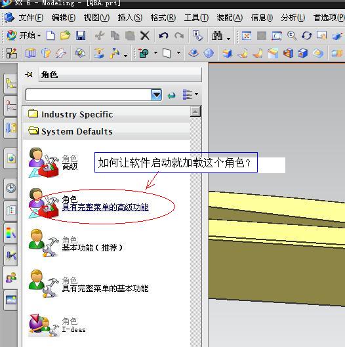Click the Pan view hand icon

pyautogui.click(x=321, y=35)
